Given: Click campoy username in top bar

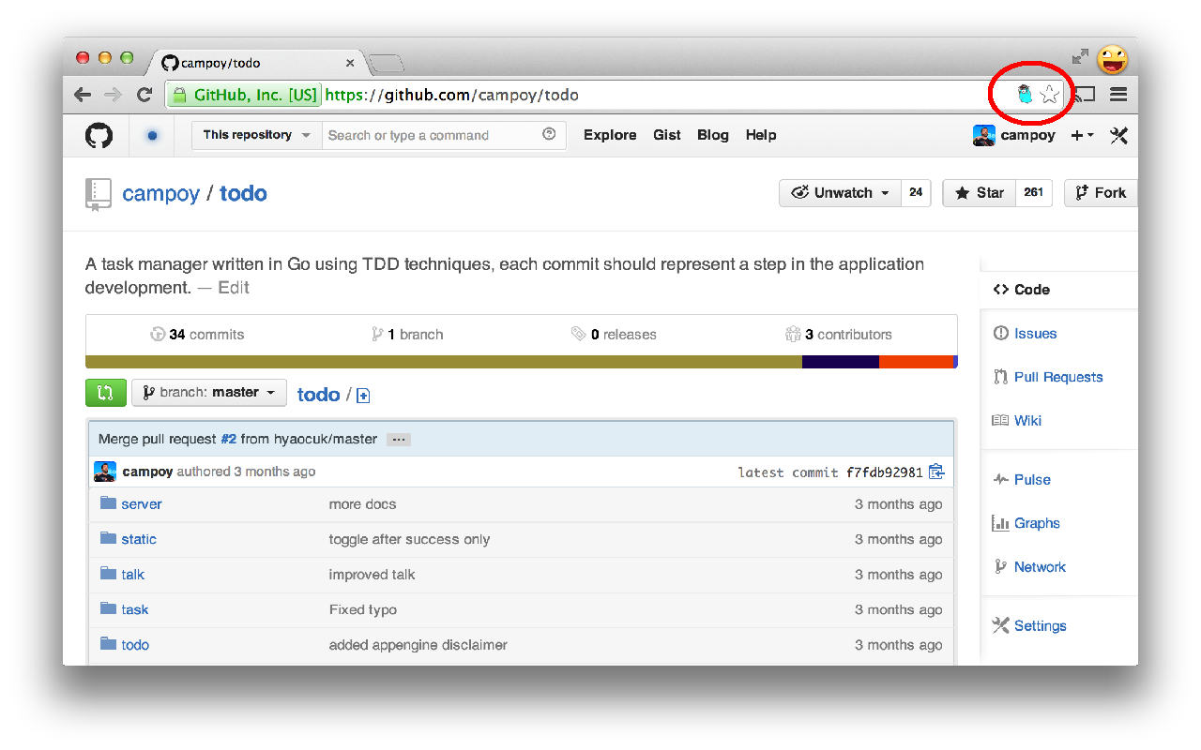Looking at the screenshot, I should pyautogui.click(x=1028, y=135).
